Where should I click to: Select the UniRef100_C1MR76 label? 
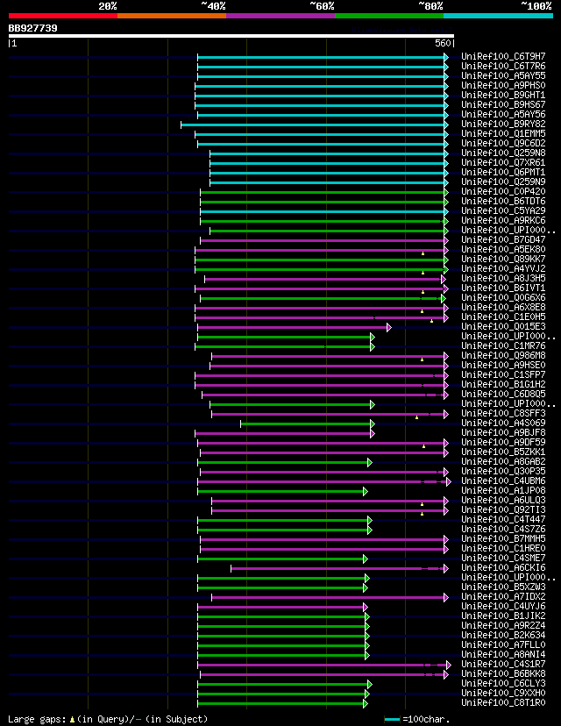[503, 345]
